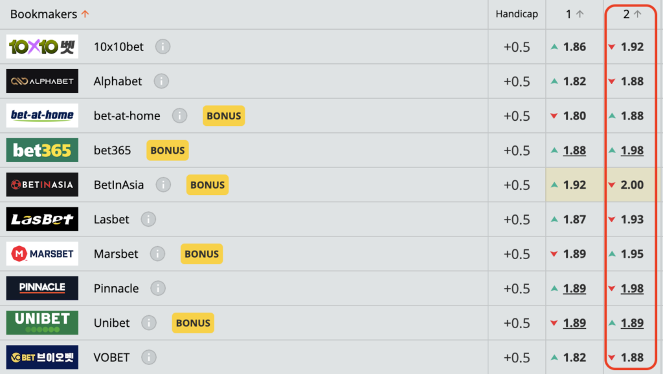Image resolution: width=663 pixels, height=374 pixels.
Task: Click the Marsbet logo image
Action: pos(42,254)
